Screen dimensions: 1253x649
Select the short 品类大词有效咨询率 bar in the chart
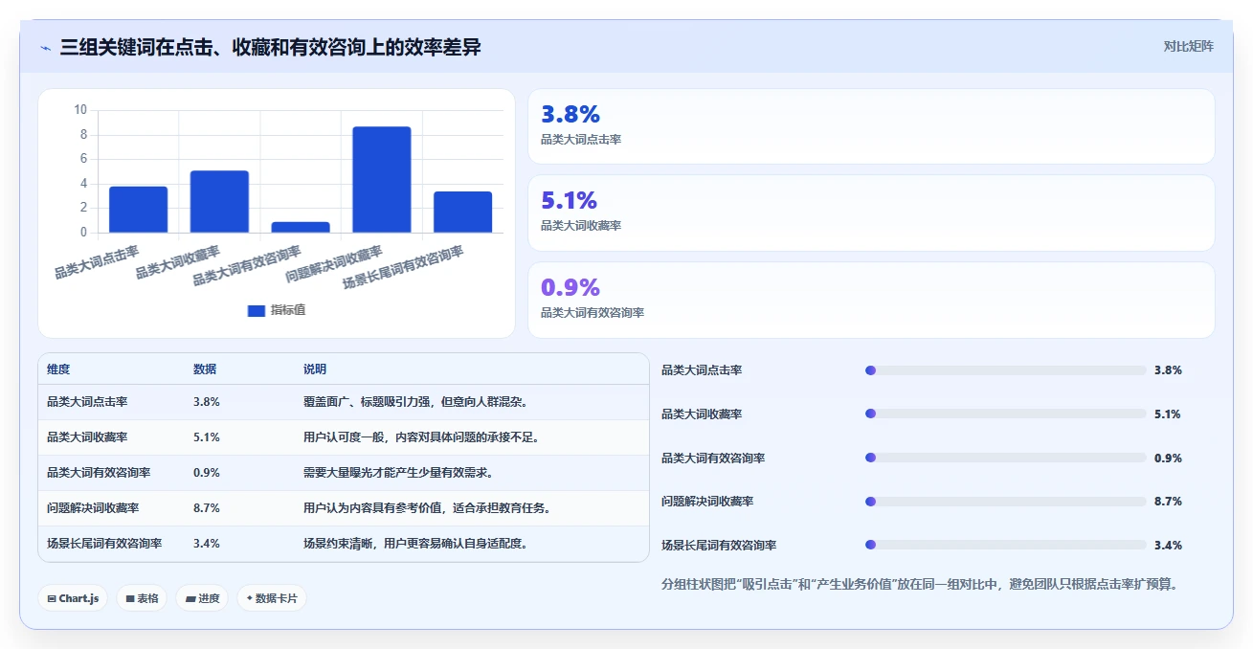(301, 227)
